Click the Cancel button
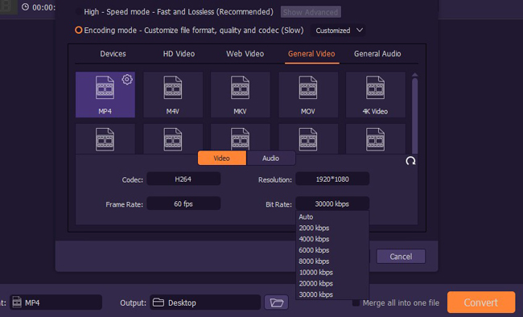The height and width of the screenshot is (317, 523). [x=401, y=257]
